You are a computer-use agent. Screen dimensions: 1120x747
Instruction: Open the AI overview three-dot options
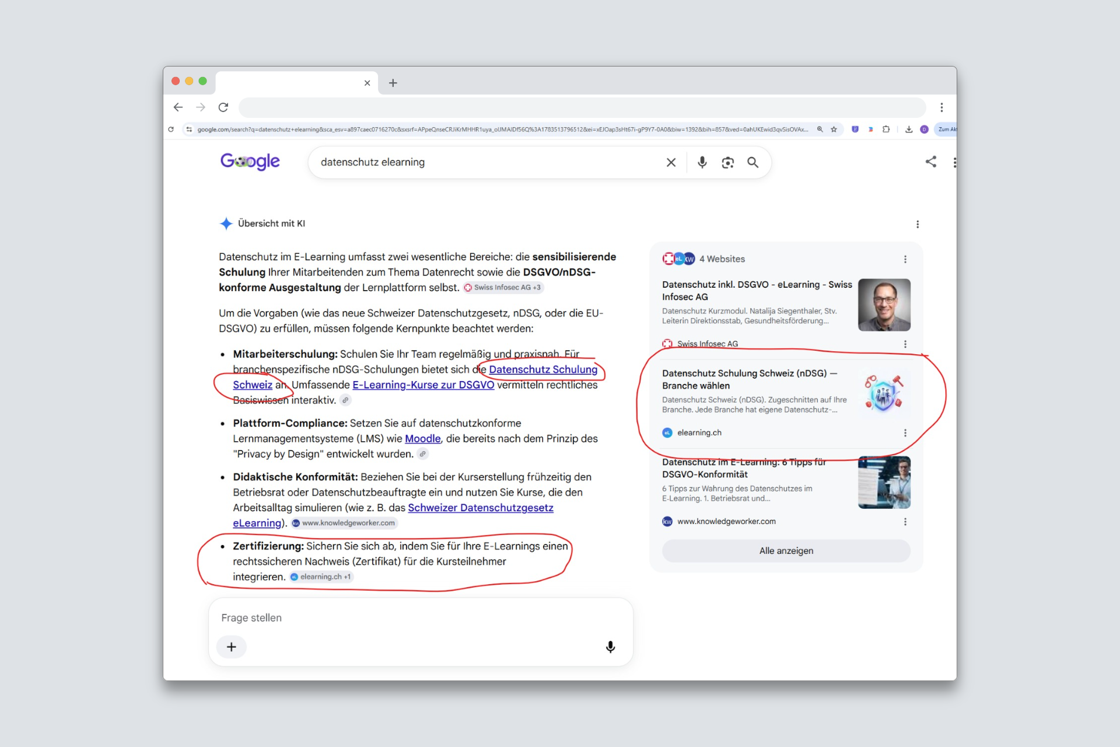(918, 224)
